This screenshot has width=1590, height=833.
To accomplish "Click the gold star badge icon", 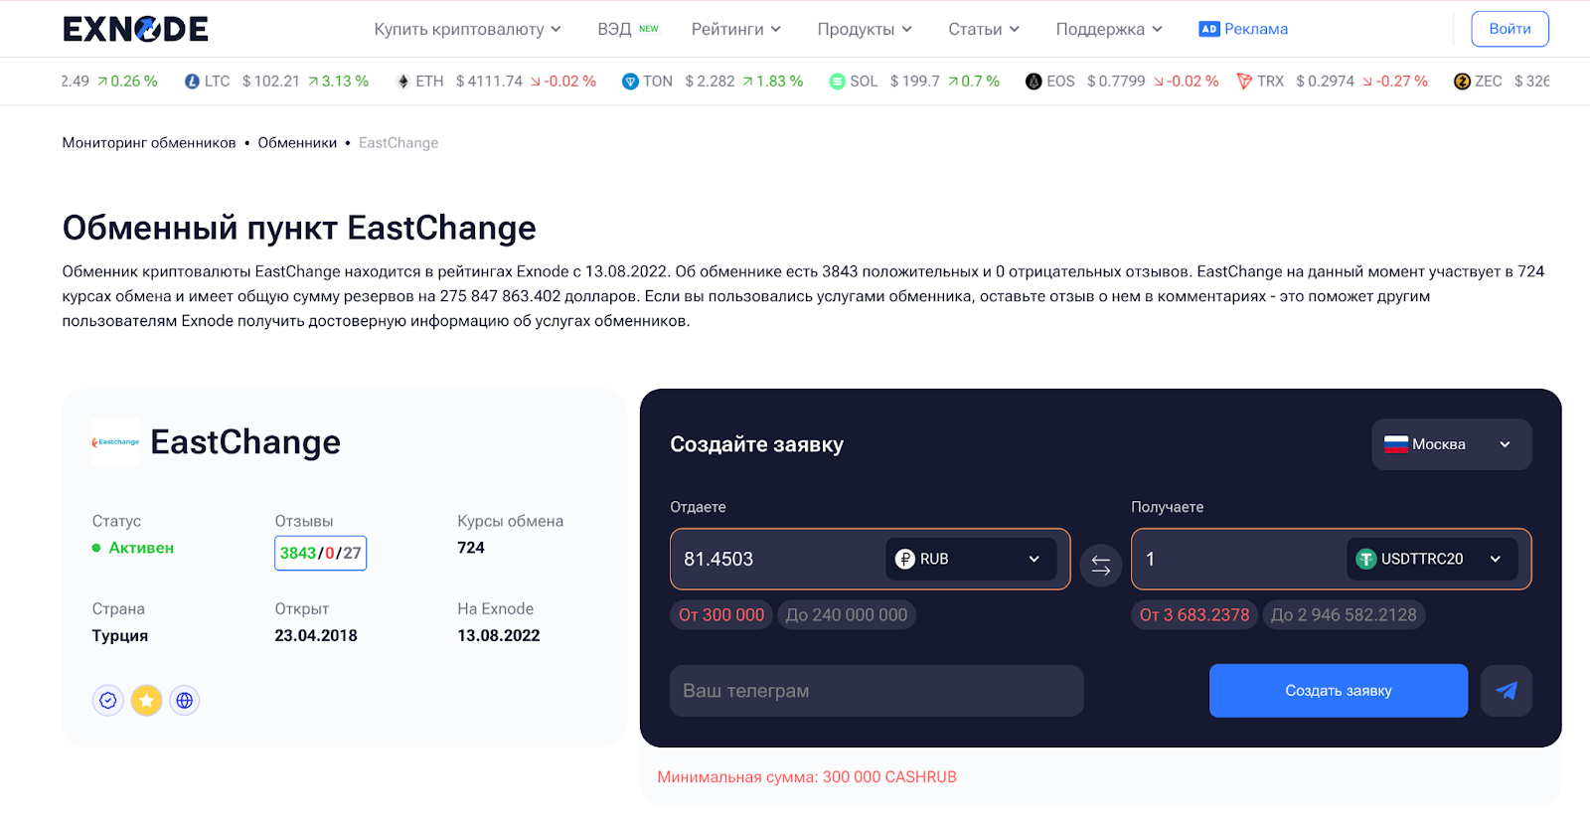I will point(146,701).
